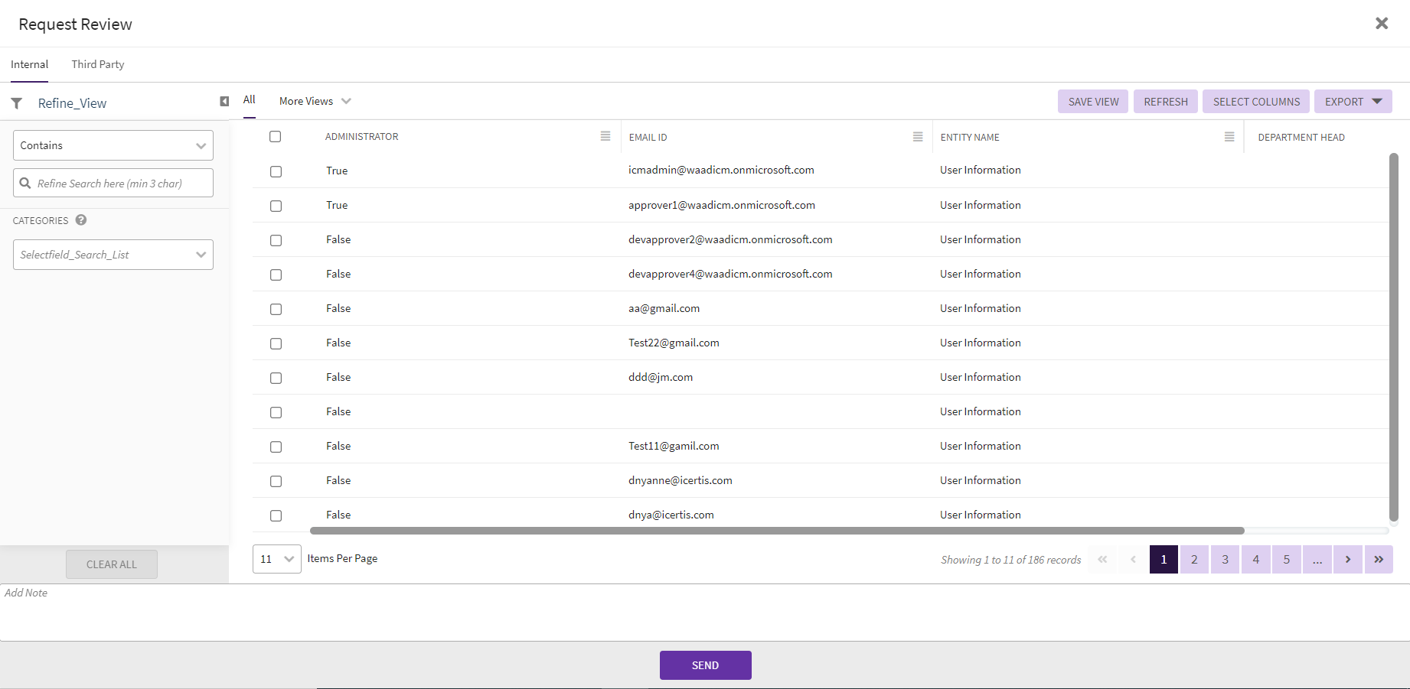Open the Selectfield_Search_List dropdown

click(x=113, y=255)
